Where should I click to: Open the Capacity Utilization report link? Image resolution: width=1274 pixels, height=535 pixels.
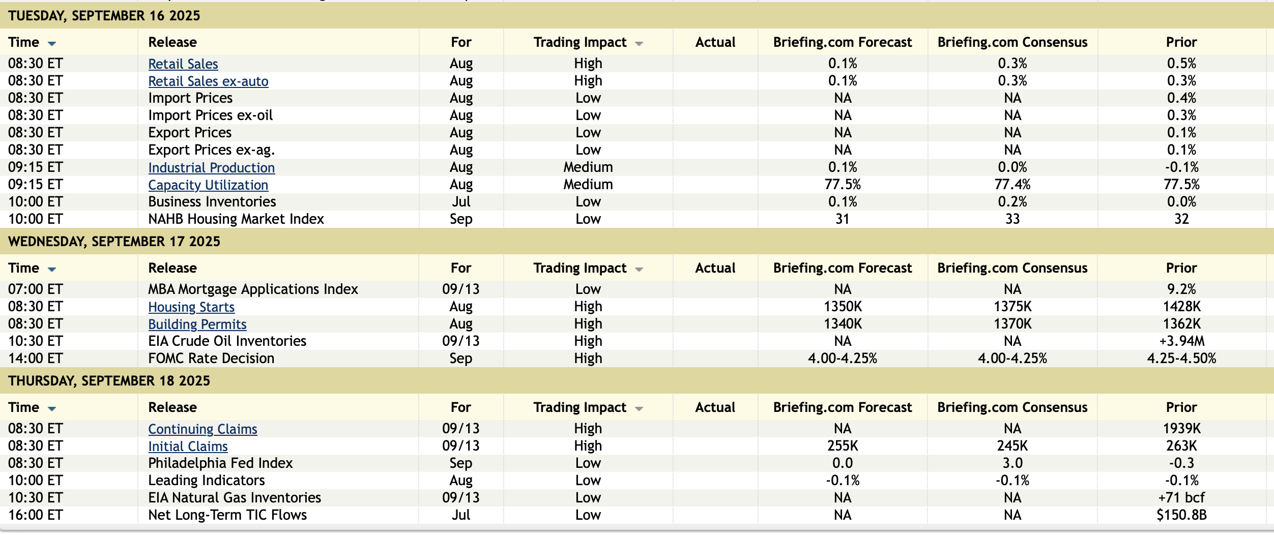pos(208,185)
